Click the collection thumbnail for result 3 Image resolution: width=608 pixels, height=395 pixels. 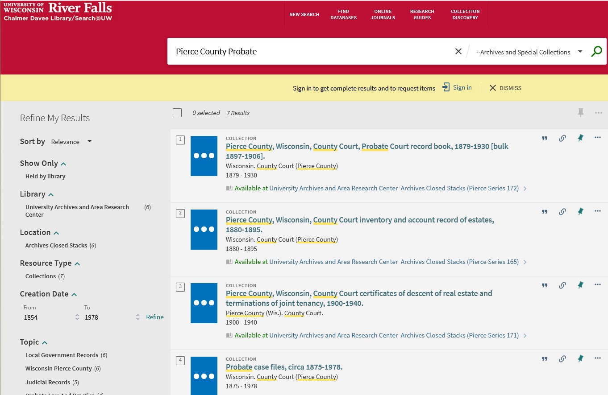coord(204,303)
